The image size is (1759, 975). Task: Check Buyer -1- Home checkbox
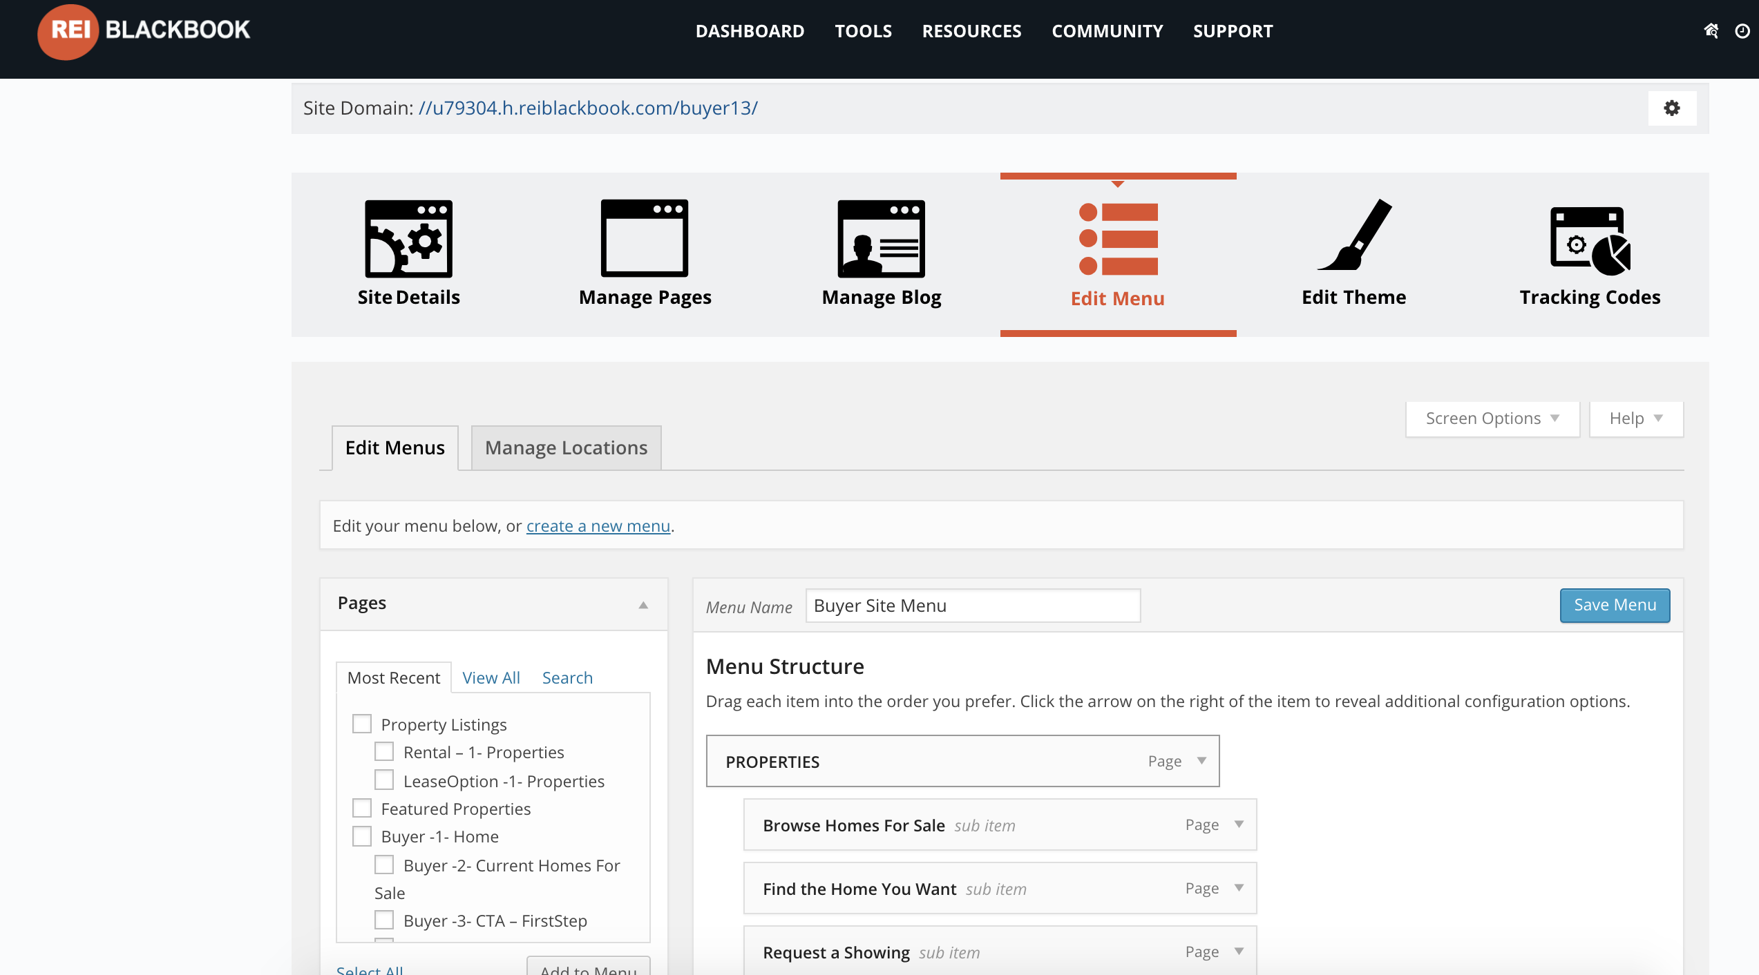pos(362,836)
